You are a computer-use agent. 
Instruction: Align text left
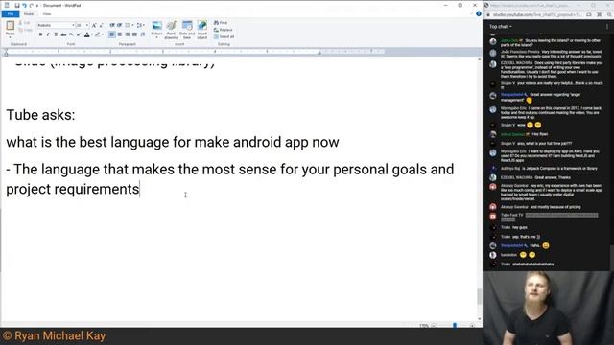[112, 34]
